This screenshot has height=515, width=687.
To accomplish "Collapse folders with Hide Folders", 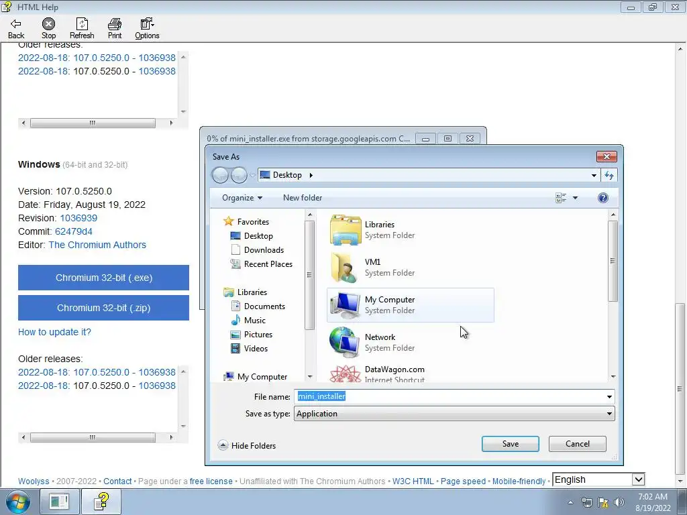I will point(247,445).
